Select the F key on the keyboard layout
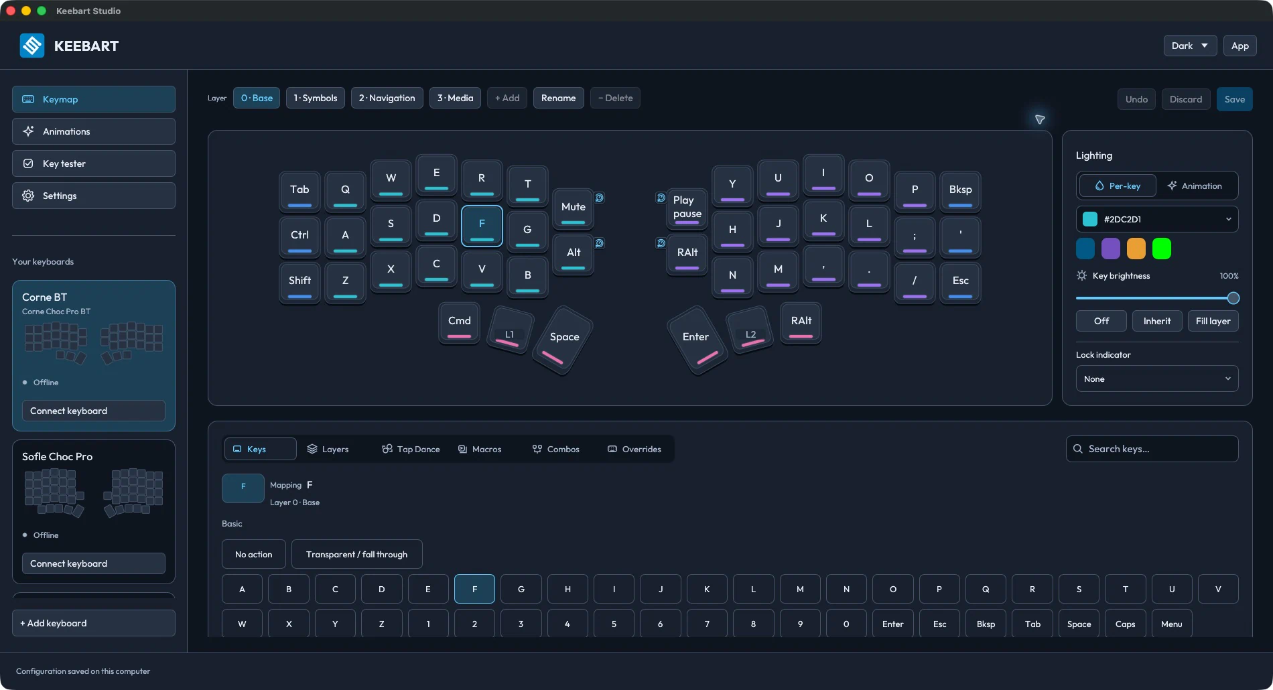Viewport: 1273px width, 690px height. click(x=482, y=226)
